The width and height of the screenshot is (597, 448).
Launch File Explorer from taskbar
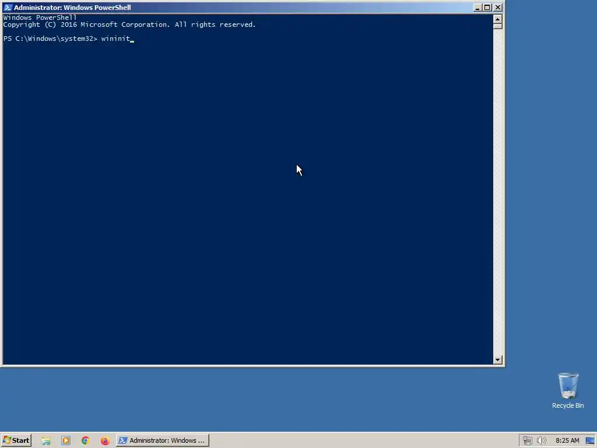click(x=46, y=441)
